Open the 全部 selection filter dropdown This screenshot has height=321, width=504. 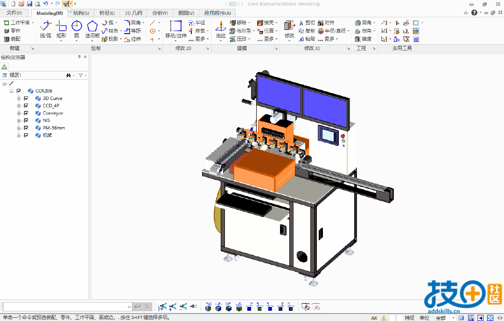tap(453, 318)
